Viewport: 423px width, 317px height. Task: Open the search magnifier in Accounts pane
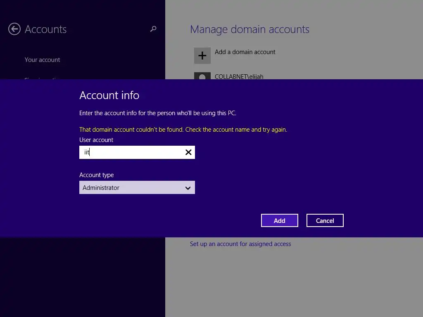(x=153, y=29)
